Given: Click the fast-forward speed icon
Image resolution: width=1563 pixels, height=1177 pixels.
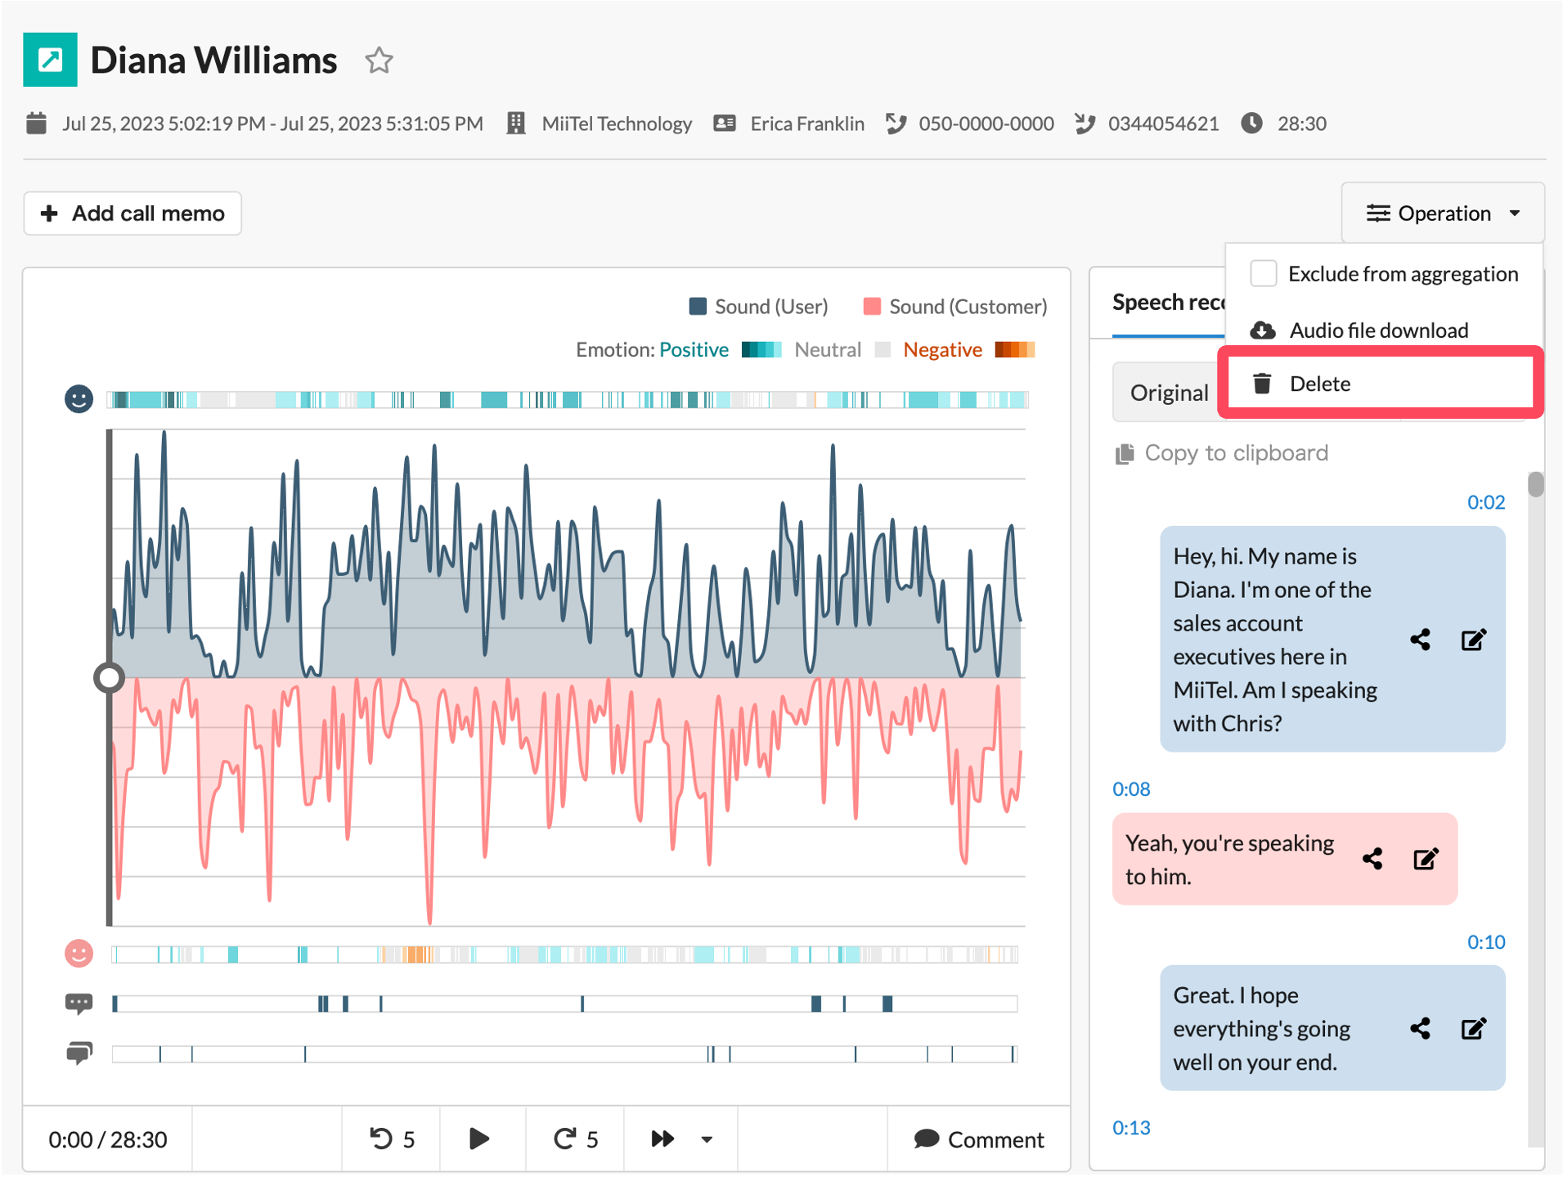Looking at the screenshot, I should 662,1139.
